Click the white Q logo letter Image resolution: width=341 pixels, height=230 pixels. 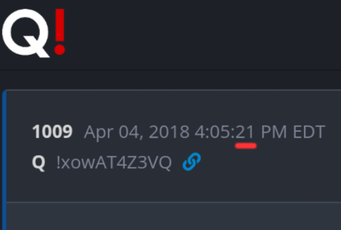click(x=26, y=33)
